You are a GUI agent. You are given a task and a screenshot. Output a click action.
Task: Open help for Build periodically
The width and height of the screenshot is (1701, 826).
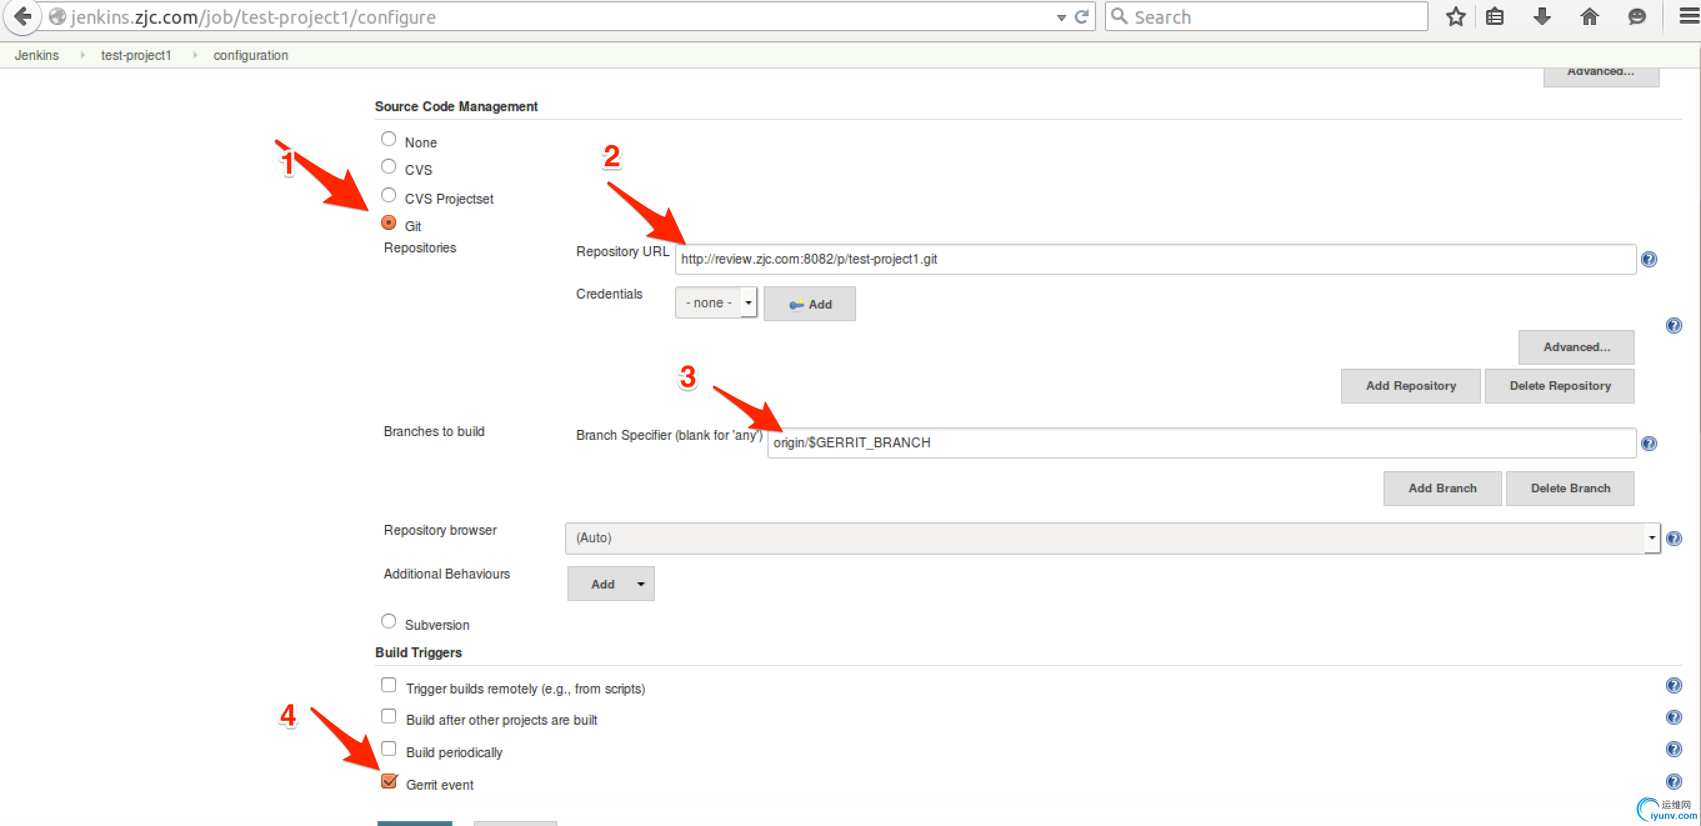1674,749
